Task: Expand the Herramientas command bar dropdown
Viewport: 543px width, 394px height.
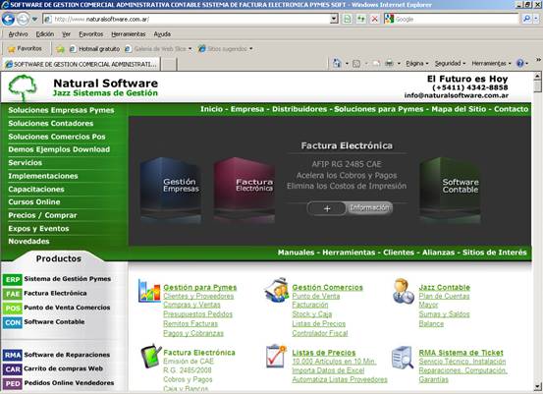Action: click(x=491, y=64)
